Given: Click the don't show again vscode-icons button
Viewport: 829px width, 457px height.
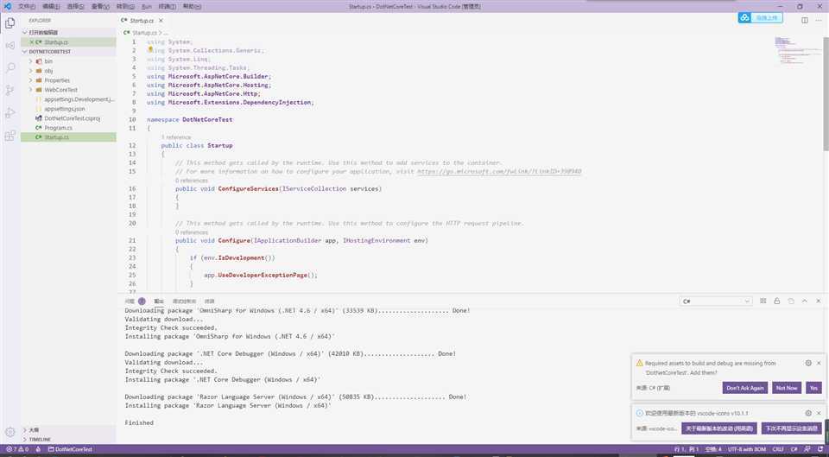Looking at the screenshot, I should (792, 428).
